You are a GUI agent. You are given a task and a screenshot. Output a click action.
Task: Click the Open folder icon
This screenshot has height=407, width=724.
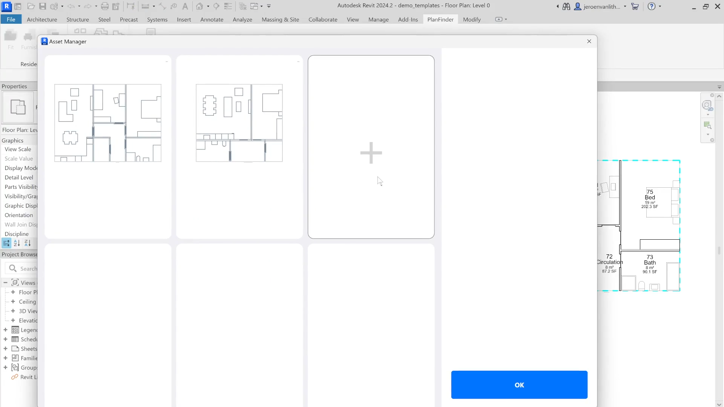point(31,6)
